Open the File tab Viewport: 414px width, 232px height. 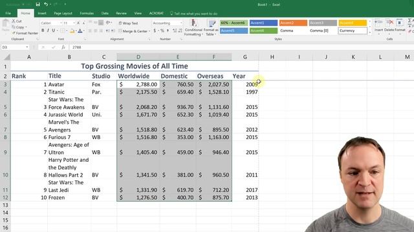pyautogui.click(x=8, y=13)
